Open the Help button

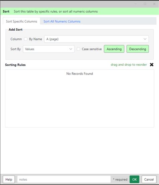tap(9, 179)
